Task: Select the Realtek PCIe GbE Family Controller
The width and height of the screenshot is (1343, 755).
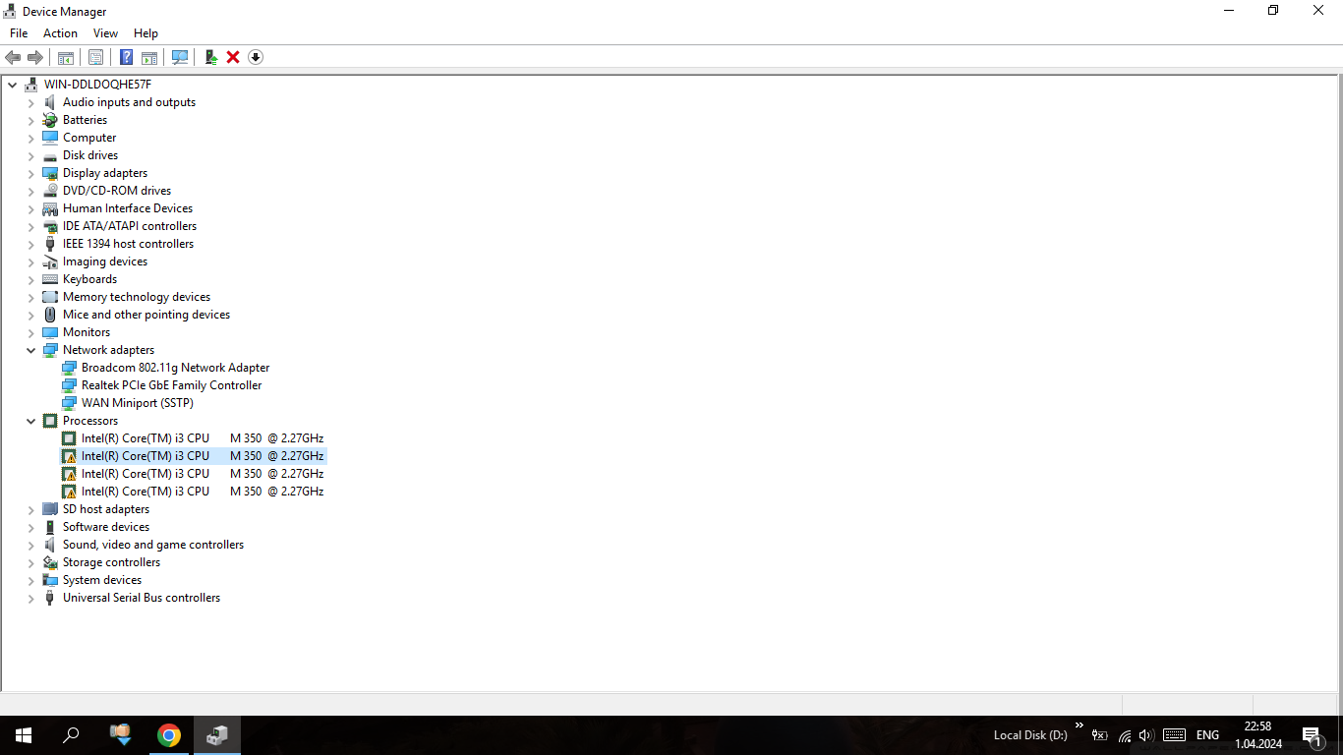Action: [x=171, y=385]
